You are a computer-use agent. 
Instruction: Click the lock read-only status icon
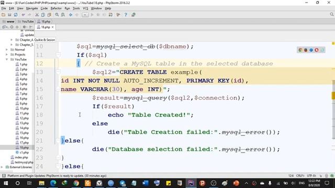pos(321,176)
